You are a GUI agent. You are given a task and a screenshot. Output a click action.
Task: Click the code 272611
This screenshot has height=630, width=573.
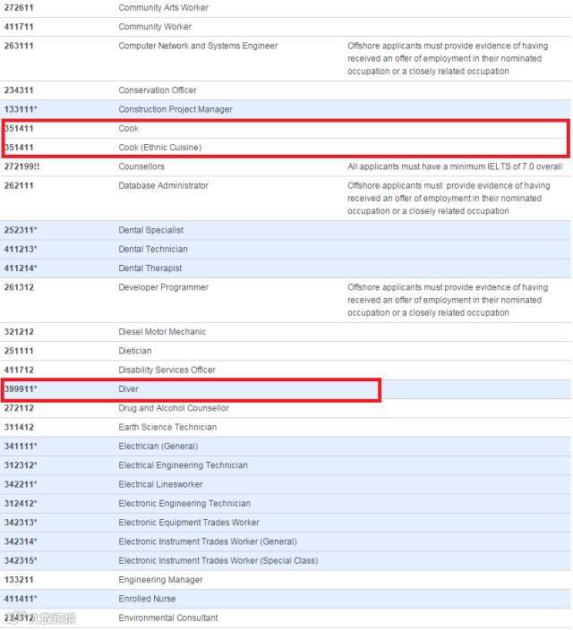pyautogui.click(x=19, y=8)
